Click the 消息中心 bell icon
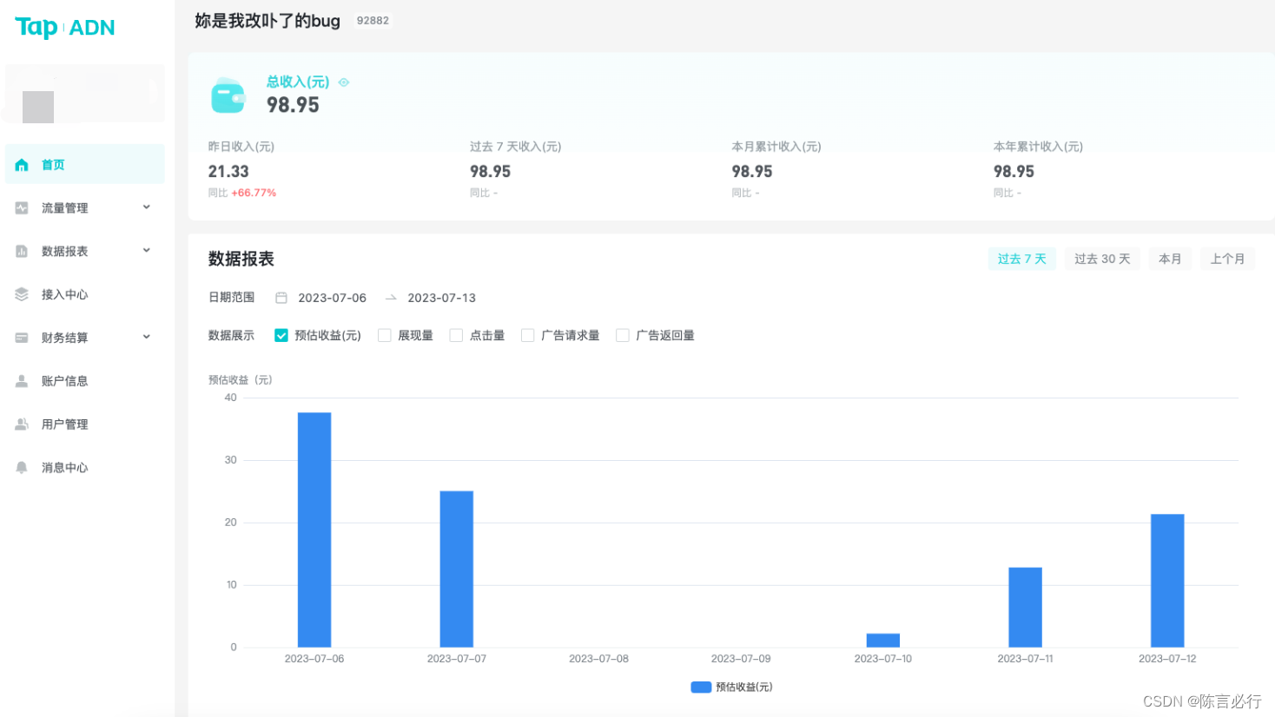The height and width of the screenshot is (717, 1275). pyautogui.click(x=22, y=467)
